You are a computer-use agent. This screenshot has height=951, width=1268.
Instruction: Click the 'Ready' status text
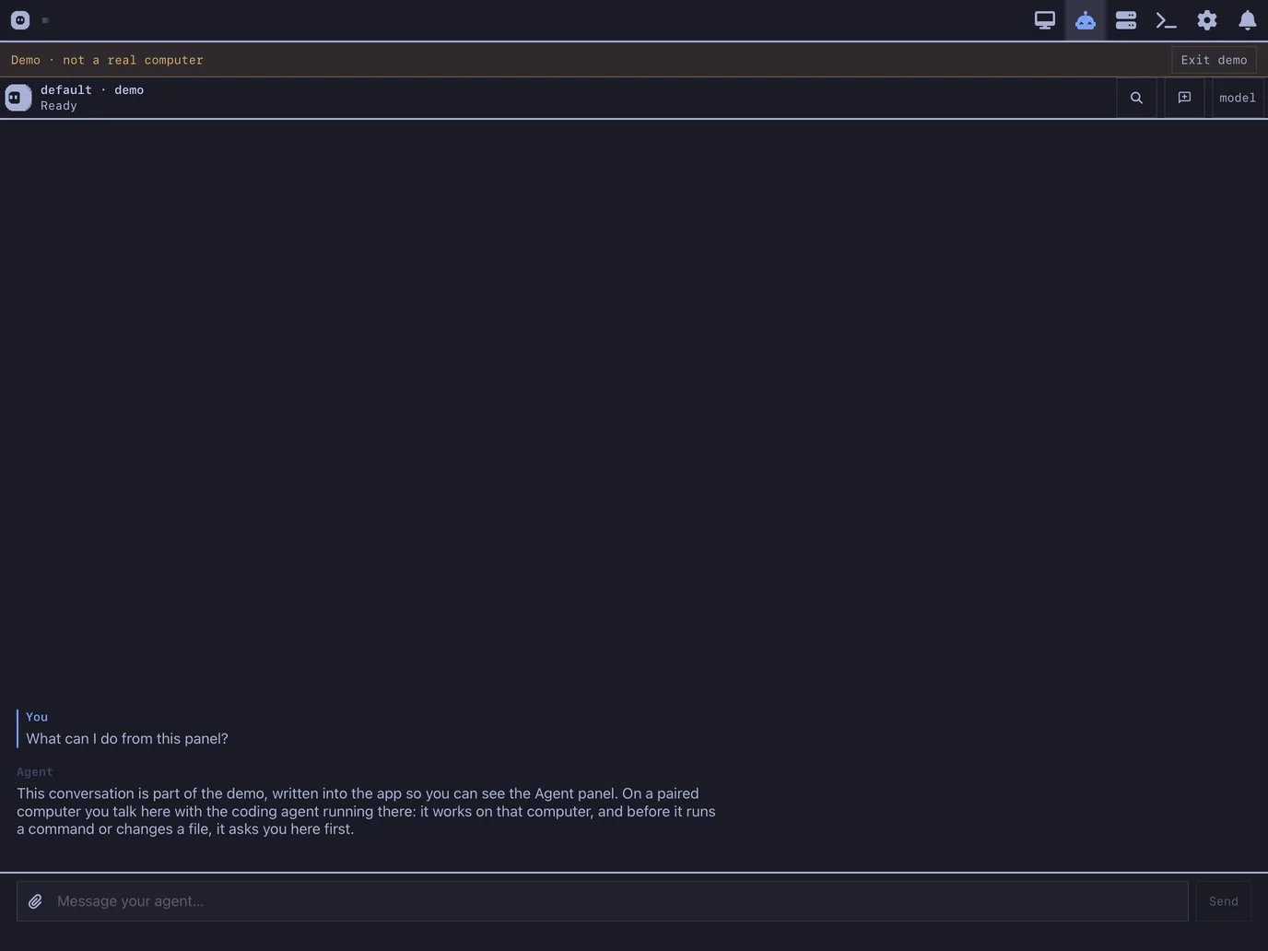pyautogui.click(x=59, y=106)
